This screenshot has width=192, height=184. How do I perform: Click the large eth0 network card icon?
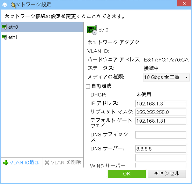92,30
